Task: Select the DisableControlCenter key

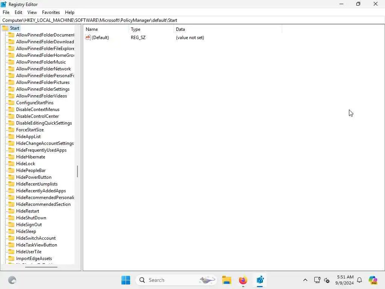Action: [x=37, y=116]
